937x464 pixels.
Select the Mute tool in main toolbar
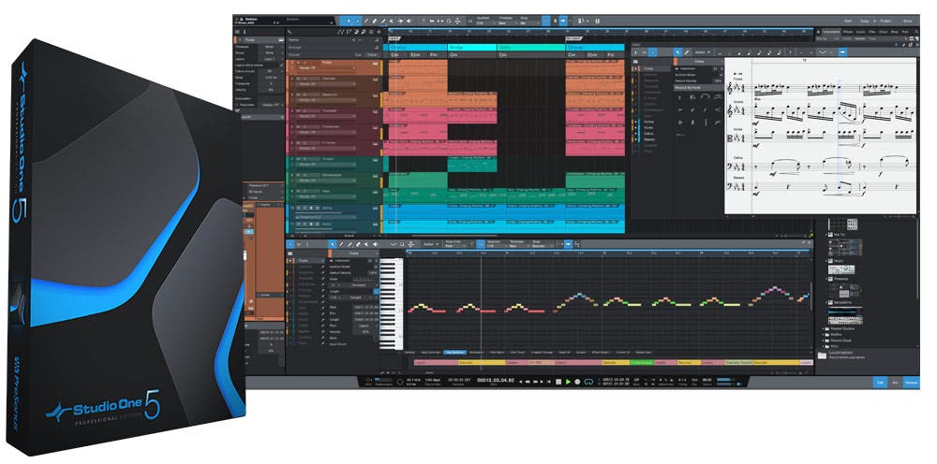click(392, 21)
